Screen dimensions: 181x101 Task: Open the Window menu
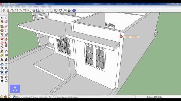[36, 7]
